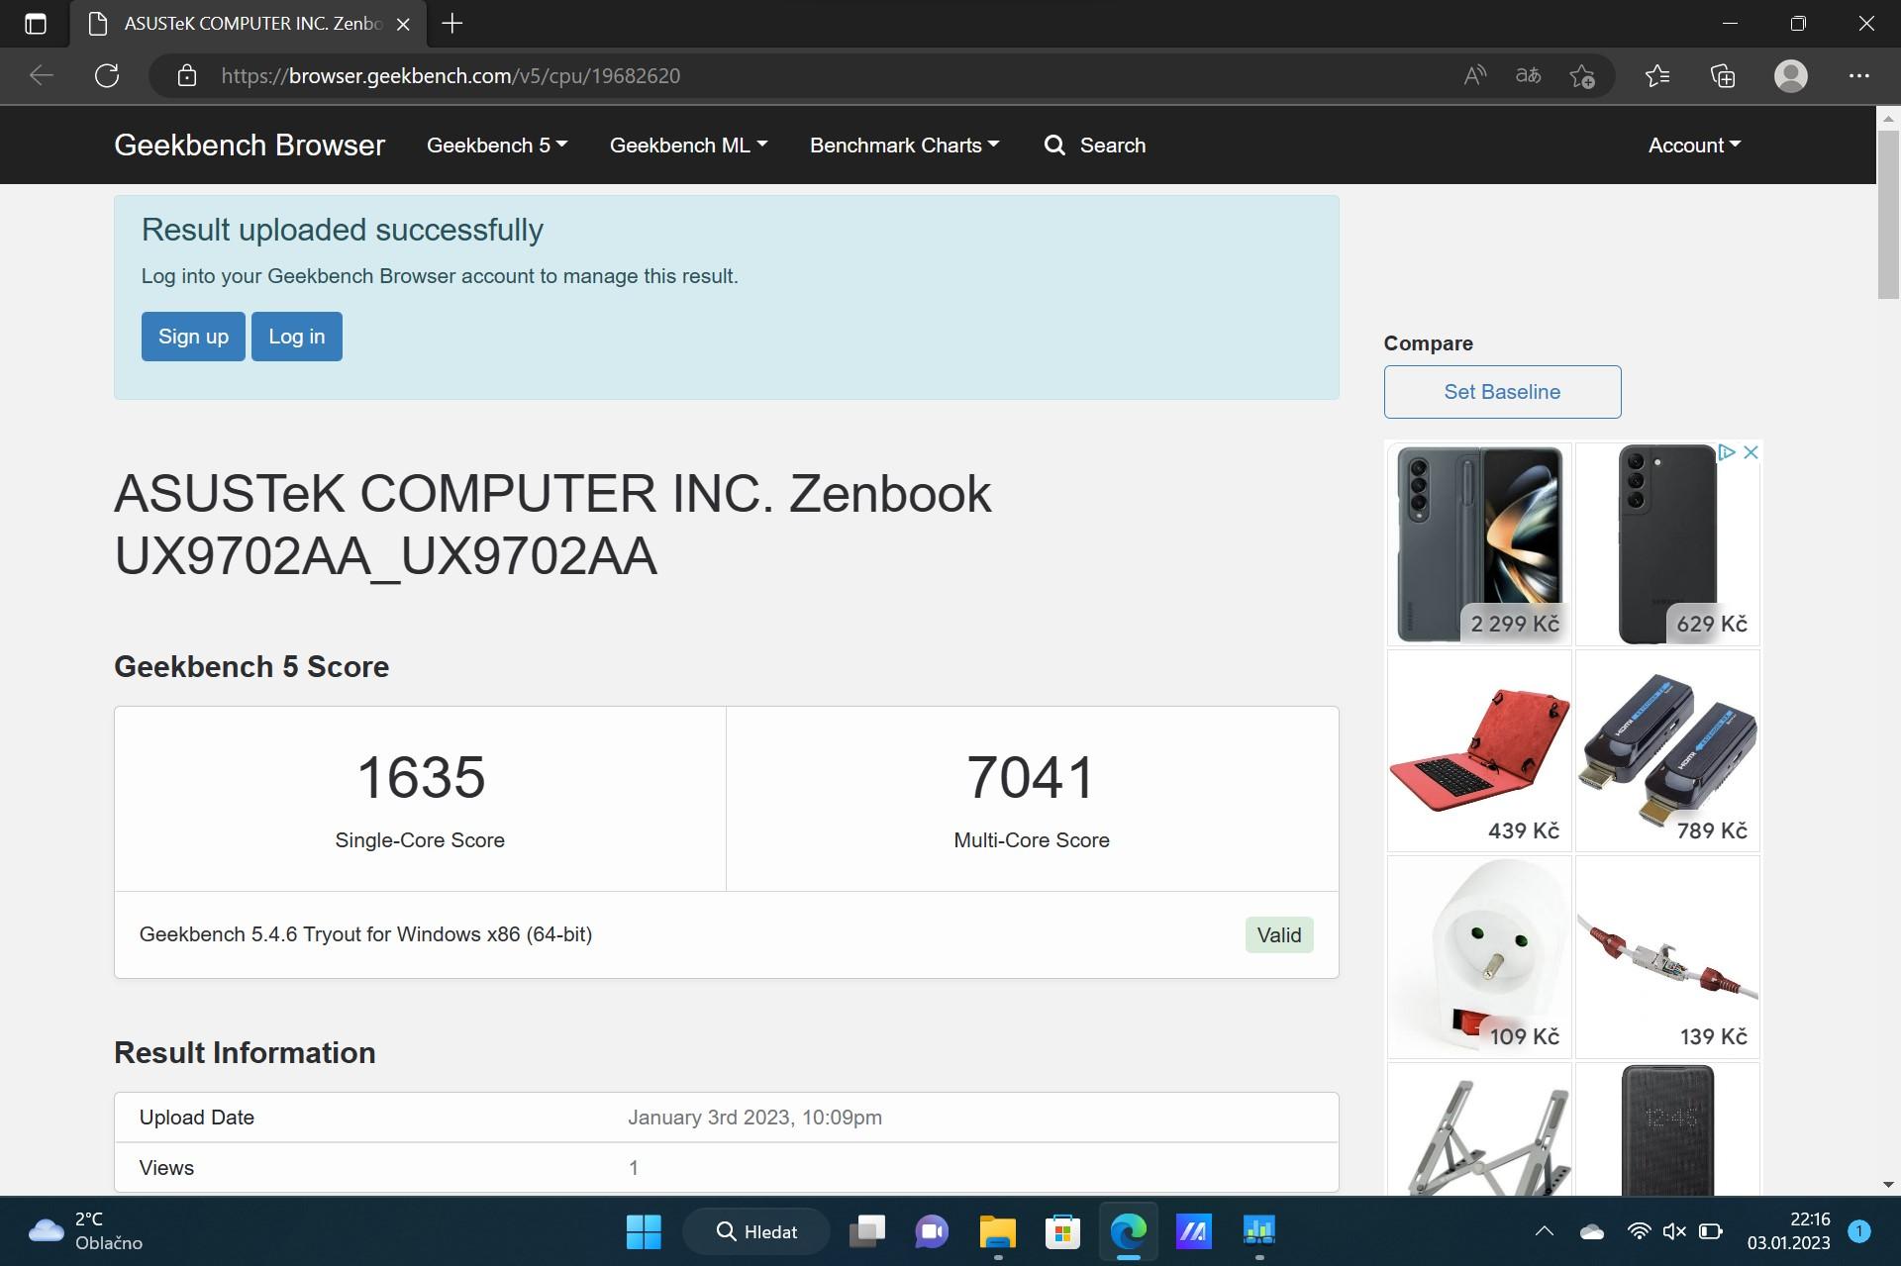Open File Explorer from taskbar

997,1231
